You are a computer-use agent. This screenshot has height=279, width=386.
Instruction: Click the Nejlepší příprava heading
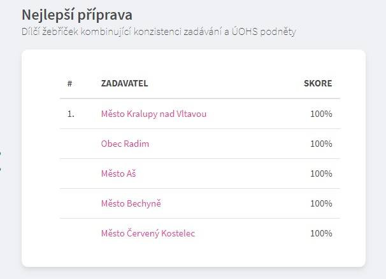click(x=77, y=15)
